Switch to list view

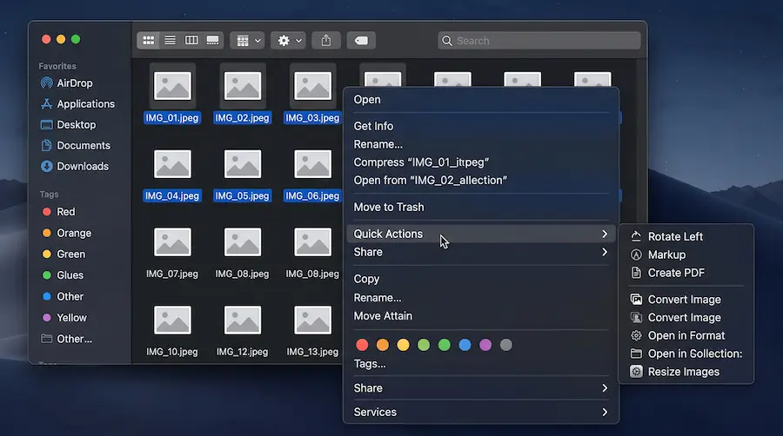[170, 40]
